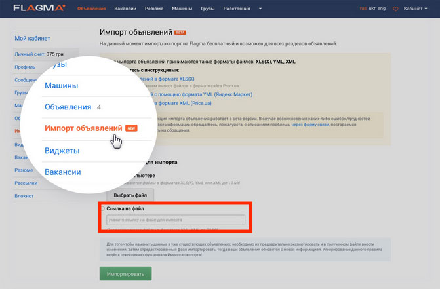Open Блокнот in the sidebar

[x=24, y=196]
